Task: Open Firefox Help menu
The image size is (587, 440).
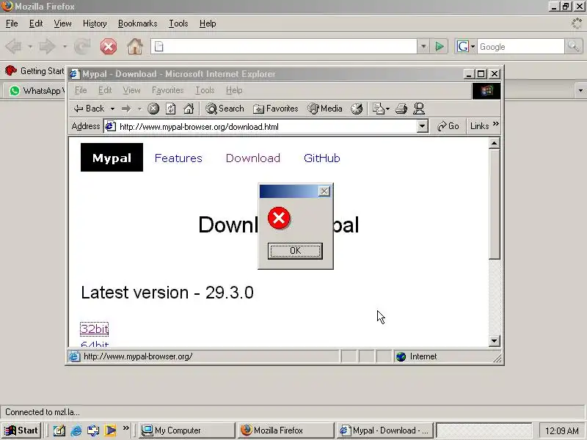Action: click(x=208, y=23)
